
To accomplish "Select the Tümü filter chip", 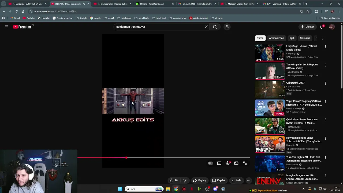I will (260, 38).
